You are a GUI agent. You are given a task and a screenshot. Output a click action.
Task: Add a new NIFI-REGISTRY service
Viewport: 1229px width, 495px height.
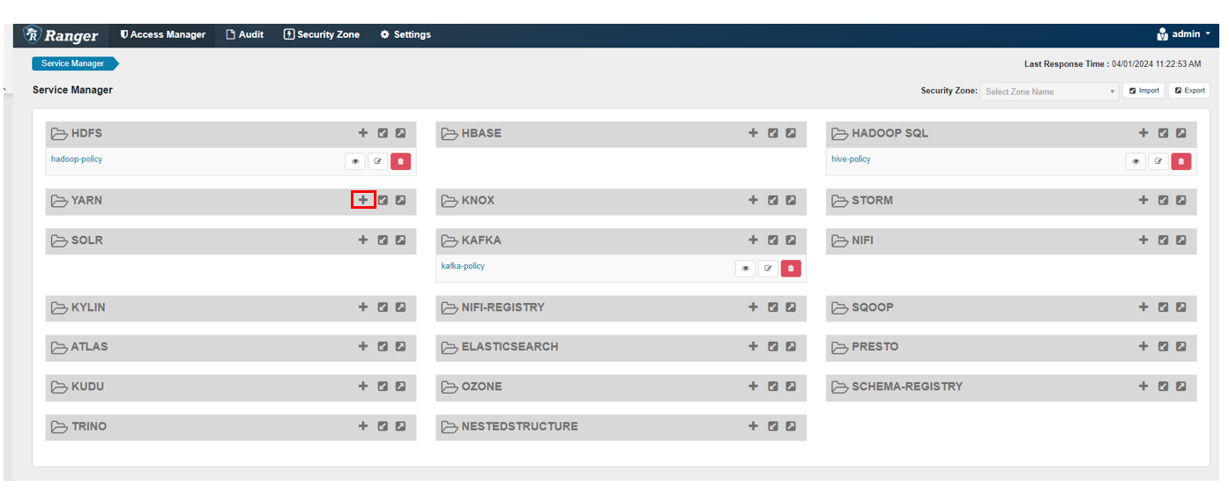coord(753,307)
